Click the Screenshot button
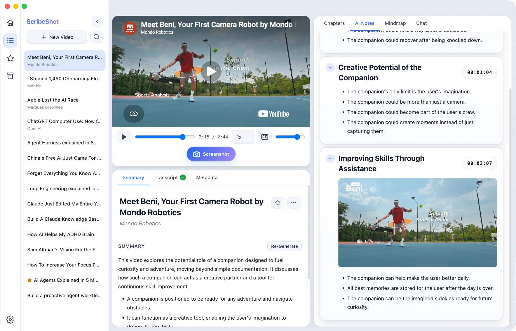The height and width of the screenshot is (331, 516). [211, 154]
